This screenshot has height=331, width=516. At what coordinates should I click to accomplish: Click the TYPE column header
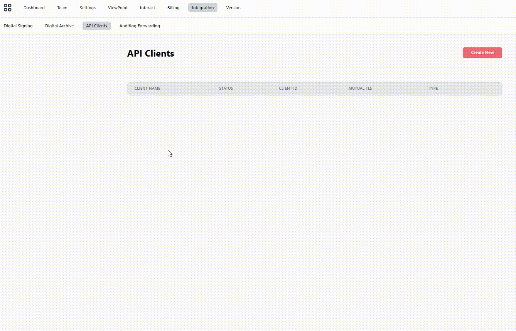coord(433,88)
